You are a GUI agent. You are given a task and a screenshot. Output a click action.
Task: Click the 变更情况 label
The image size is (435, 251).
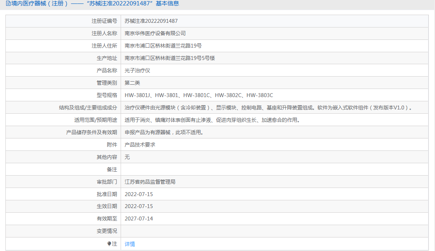click(x=107, y=231)
